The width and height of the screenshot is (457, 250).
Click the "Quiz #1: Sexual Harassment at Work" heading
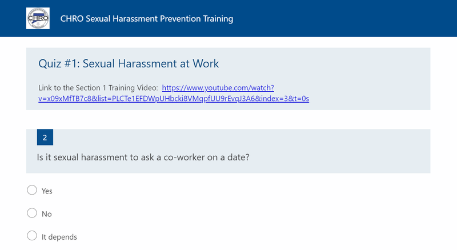click(129, 63)
